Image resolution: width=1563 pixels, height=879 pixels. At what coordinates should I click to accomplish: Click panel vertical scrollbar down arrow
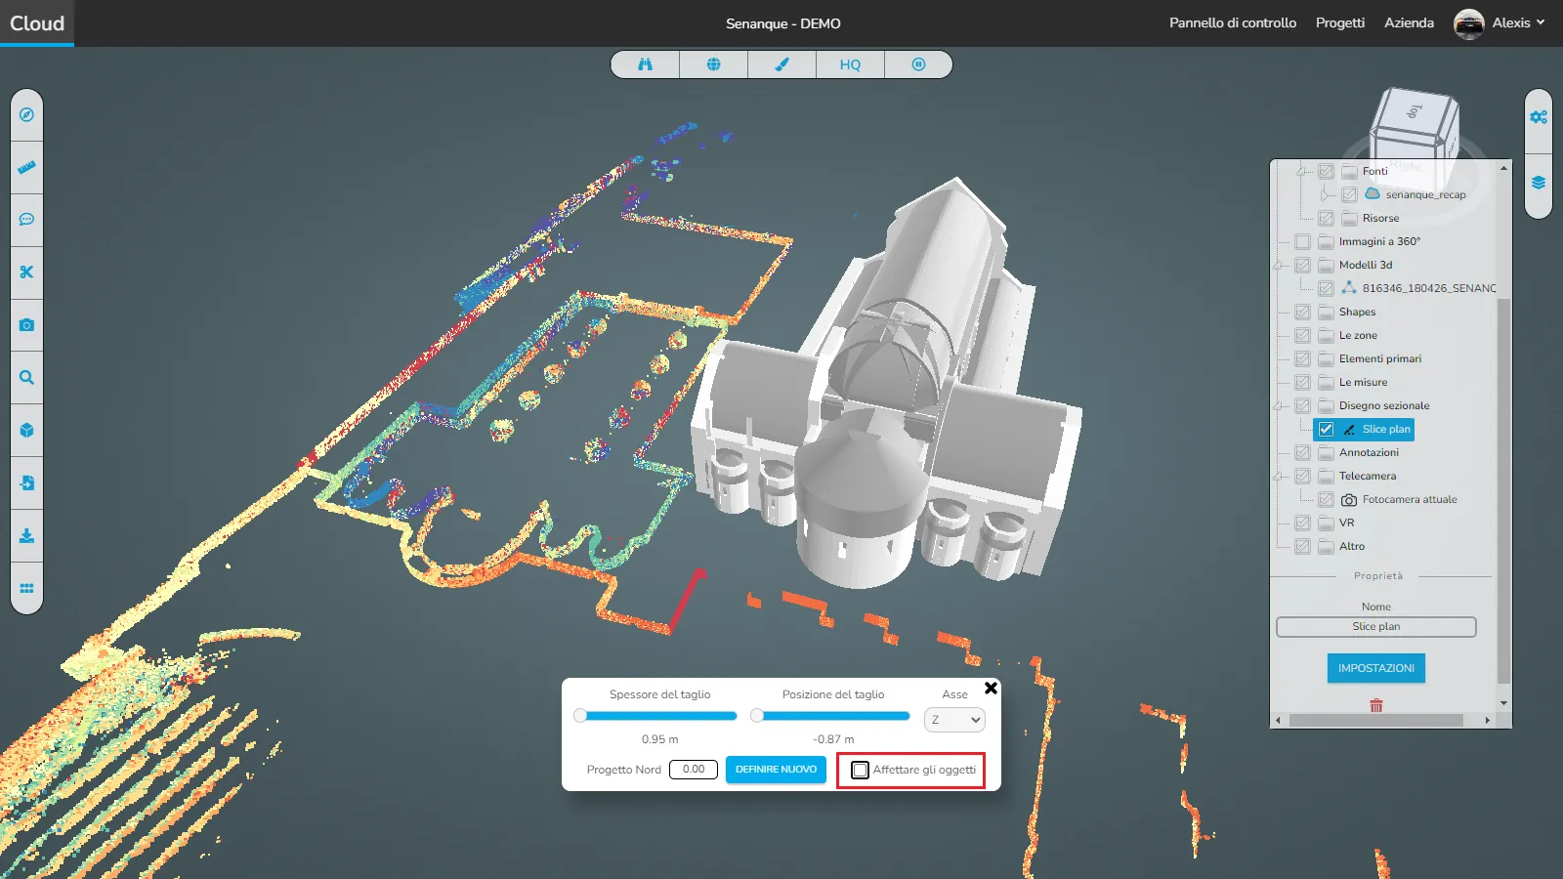pyautogui.click(x=1503, y=703)
